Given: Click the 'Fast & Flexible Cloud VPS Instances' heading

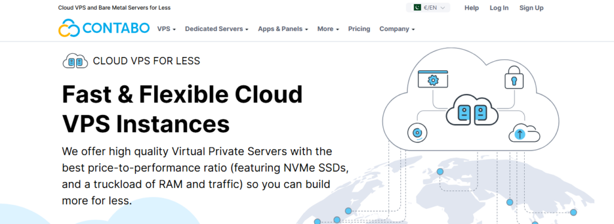Looking at the screenshot, I should click(x=182, y=108).
